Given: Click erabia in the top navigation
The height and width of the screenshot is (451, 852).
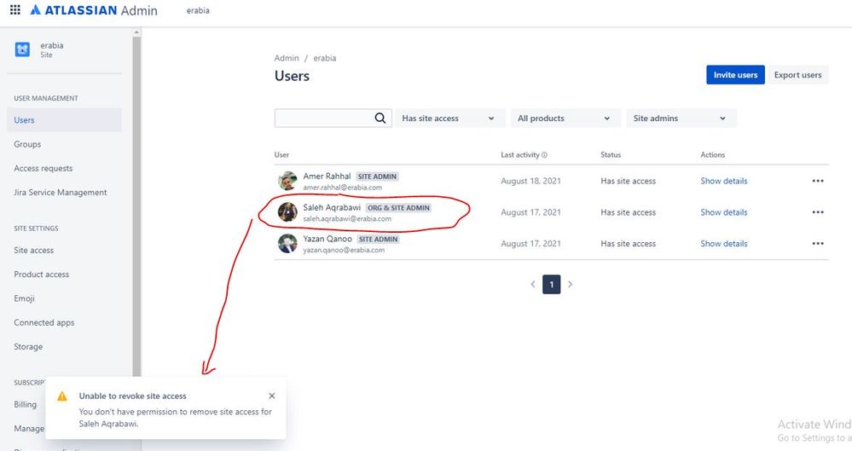Looking at the screenshot, I should (x=198, y=10).
